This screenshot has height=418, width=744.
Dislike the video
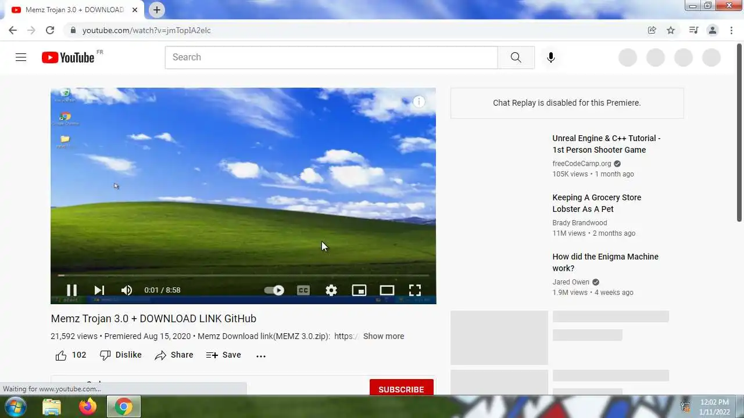120,355
